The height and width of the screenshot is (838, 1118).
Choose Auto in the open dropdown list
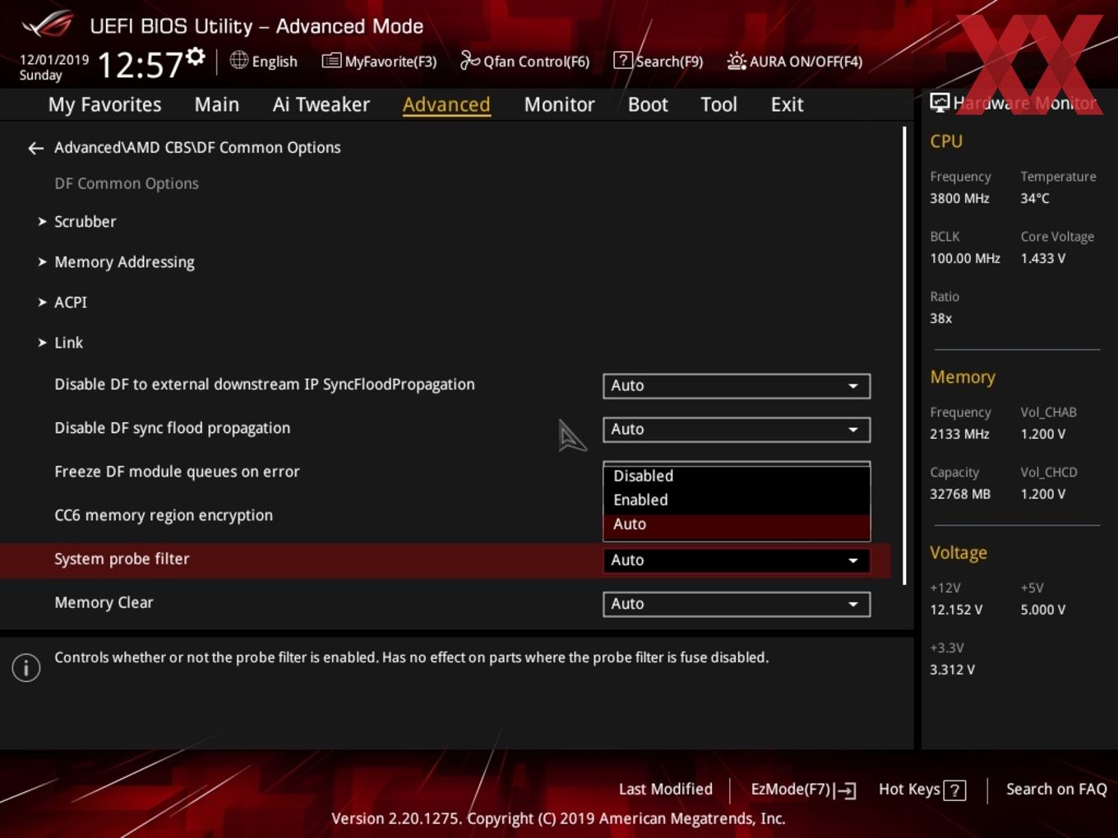pos(737,524)
